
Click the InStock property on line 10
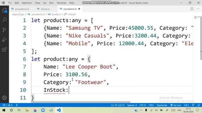coord(55,90)
